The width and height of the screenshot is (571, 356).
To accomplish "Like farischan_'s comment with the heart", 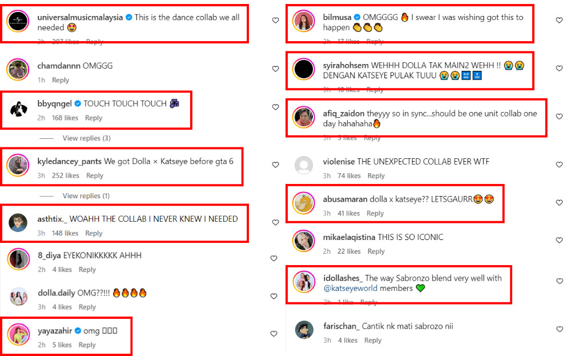I will (560, 329).
